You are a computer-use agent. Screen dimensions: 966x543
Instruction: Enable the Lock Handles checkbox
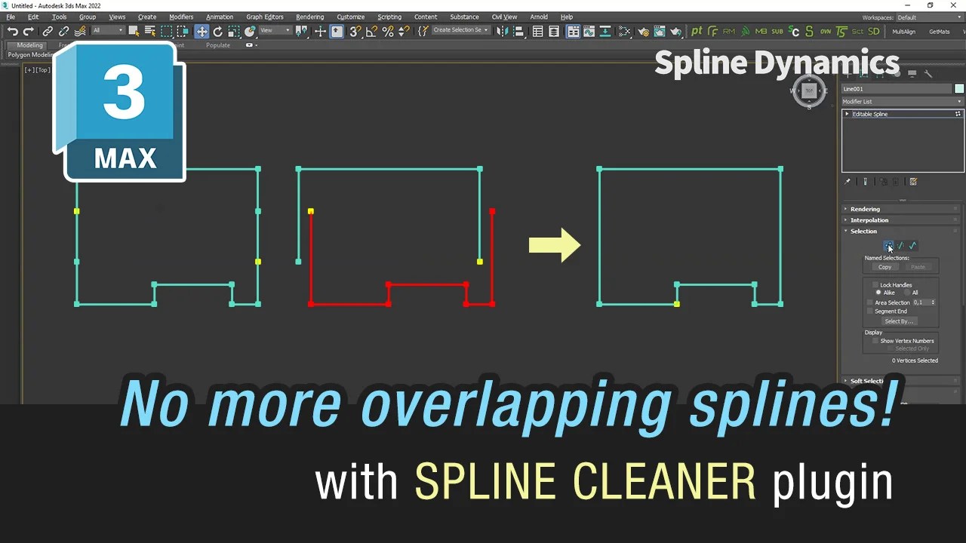pyautogui.click(x=875, y=284)
